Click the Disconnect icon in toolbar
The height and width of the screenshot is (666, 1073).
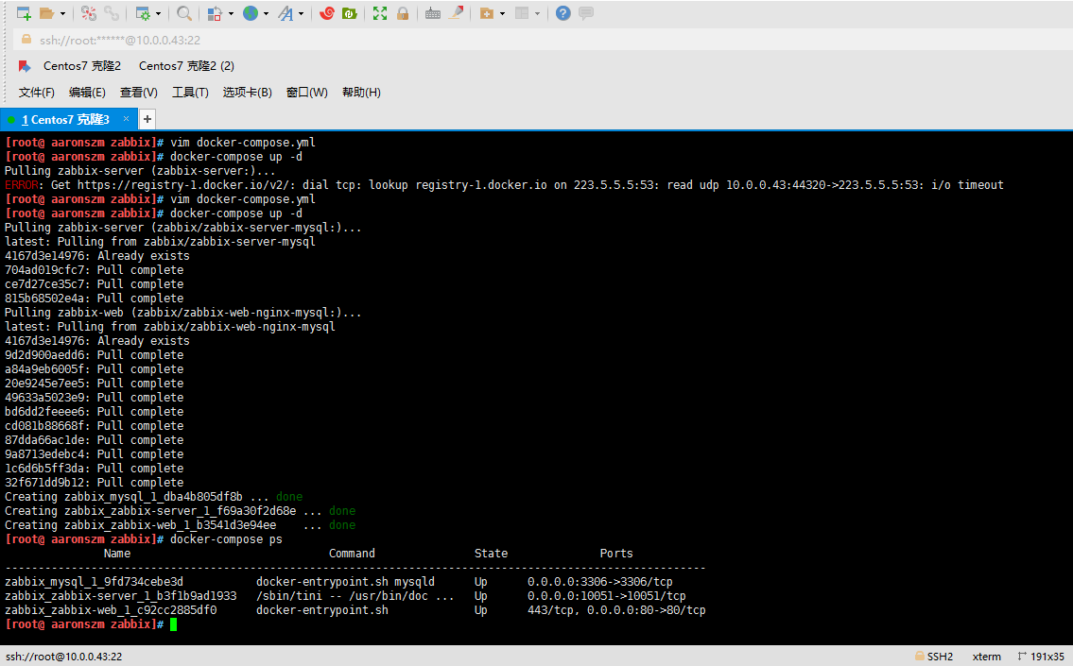pos(88,13)
